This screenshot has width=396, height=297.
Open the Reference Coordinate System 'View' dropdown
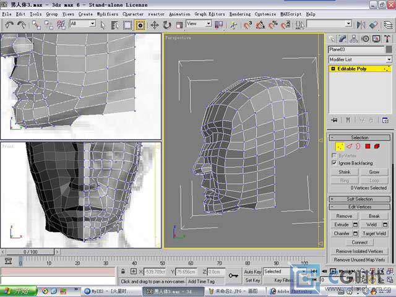coord(199,24)
